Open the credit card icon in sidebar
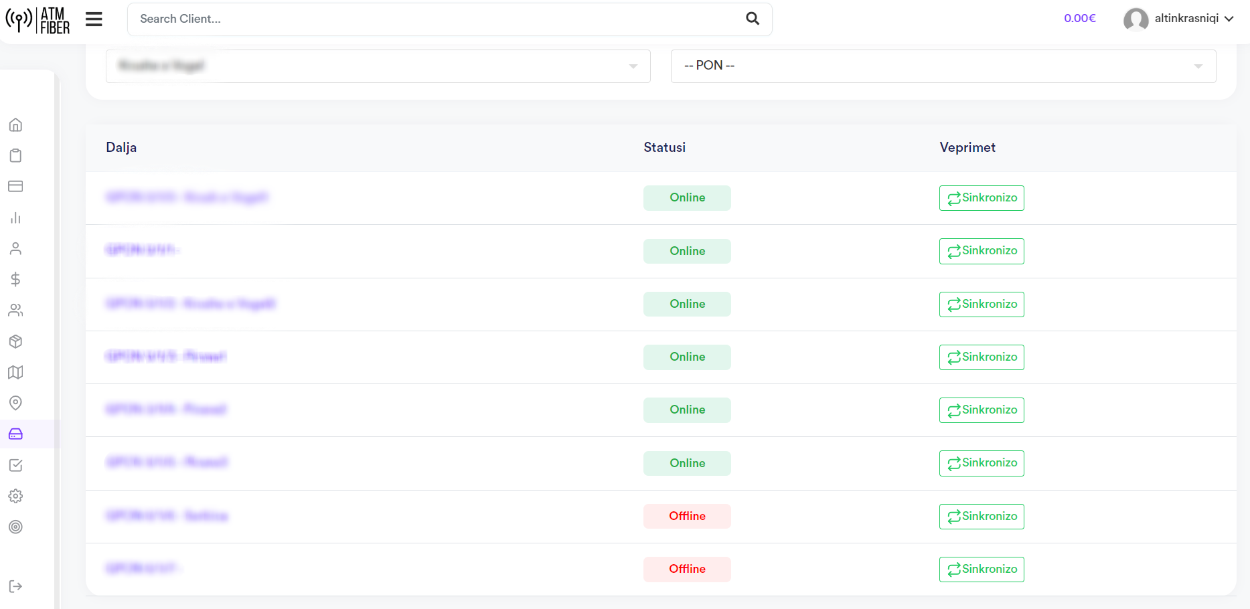1250x609 pixels. pyautogui.click(x=15, y=186)
